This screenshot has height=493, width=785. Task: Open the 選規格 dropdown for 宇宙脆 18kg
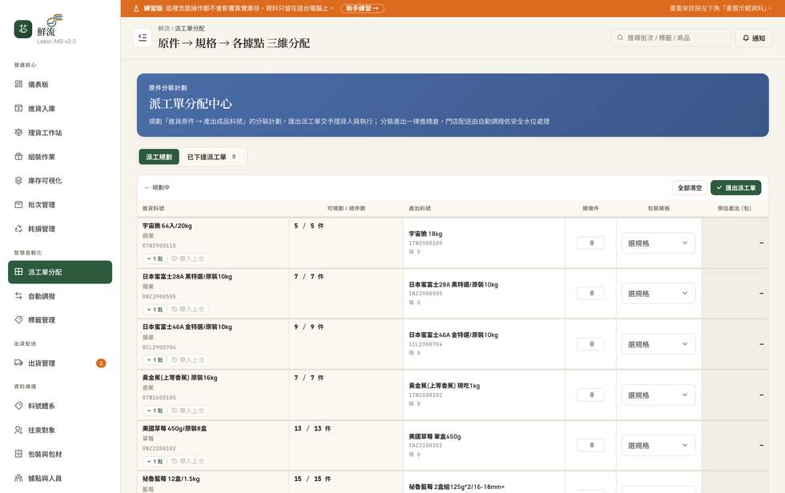point(658,243)
